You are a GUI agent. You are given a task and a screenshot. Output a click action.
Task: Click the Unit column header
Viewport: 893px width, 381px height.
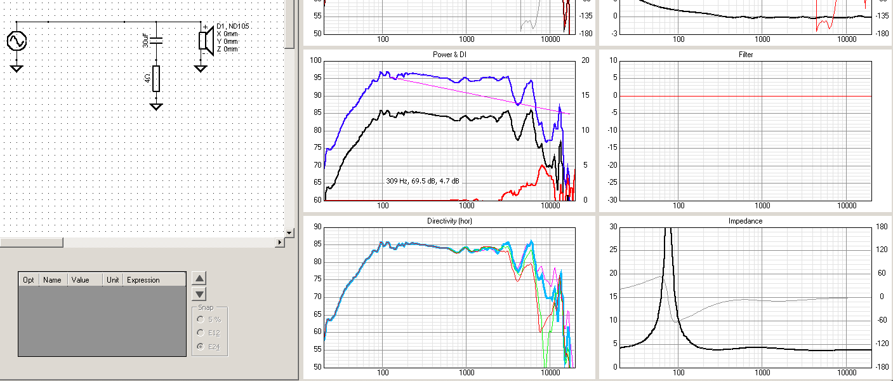114,279
